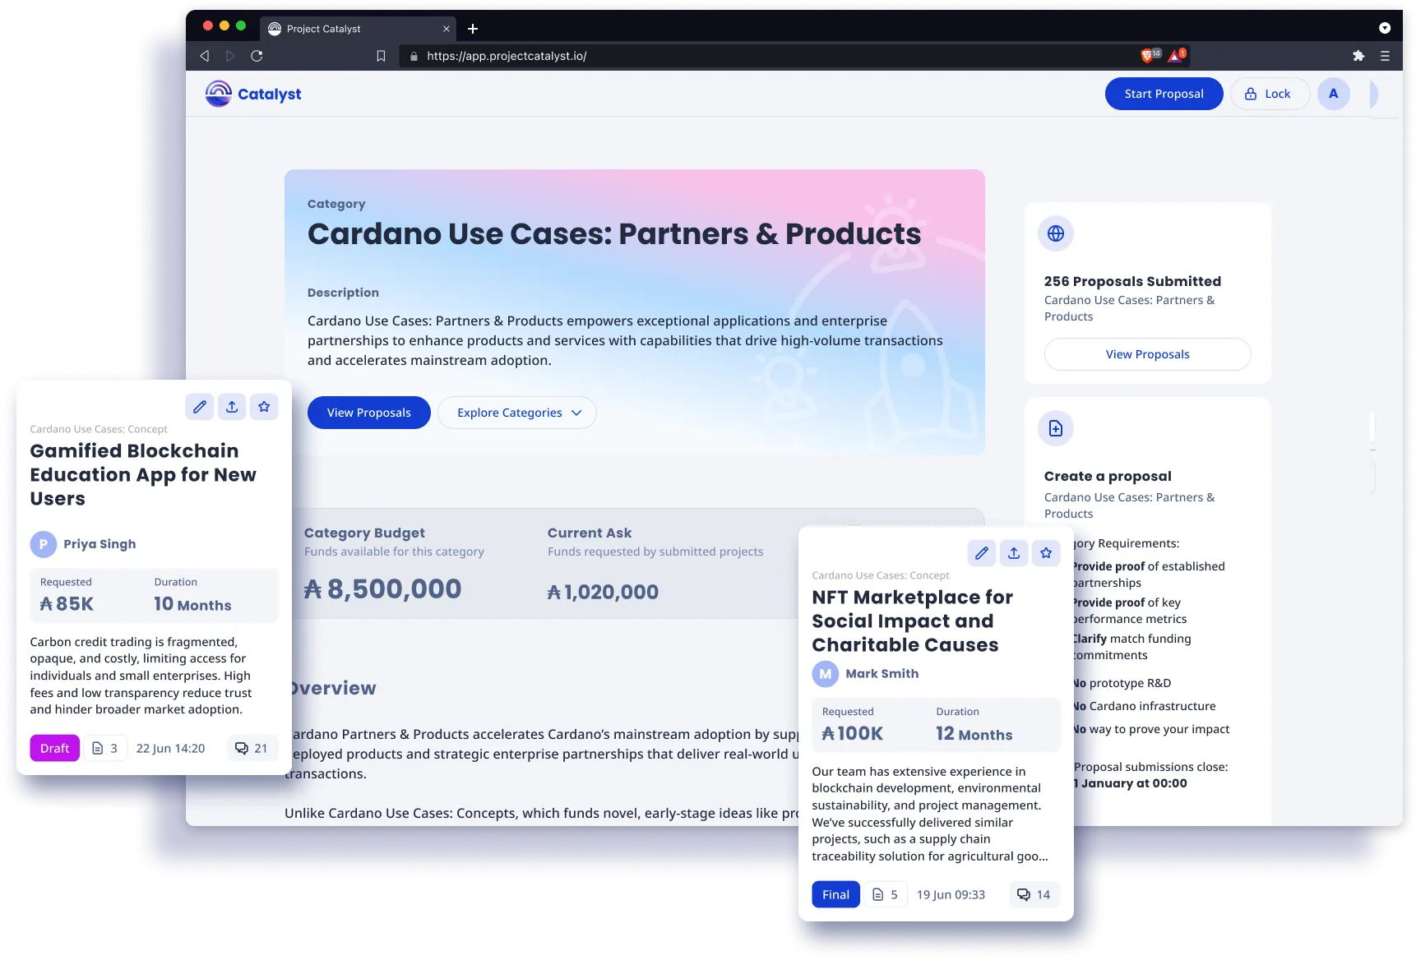Click the 1 January at 00:00 deadline

click(x=1131, y=783)
